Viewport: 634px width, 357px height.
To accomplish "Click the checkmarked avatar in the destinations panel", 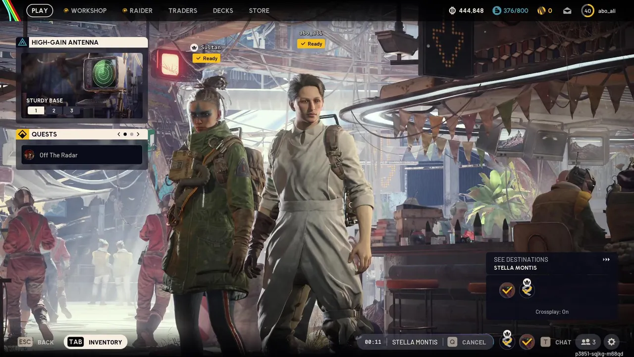I will coord(507,290).
